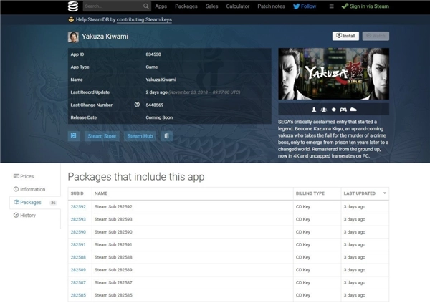The height and width of the screenshot is (303, 430).
Task: Open the Sales menu in the navbar
Action: click(x=211, y=6)
